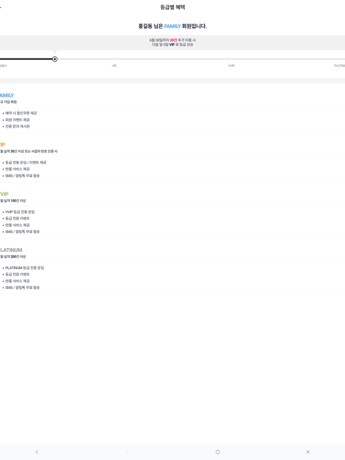Click 반품 서비스 제공 under VIP section
Viewport: 345px width, 460px height.
tap(17, 169)
